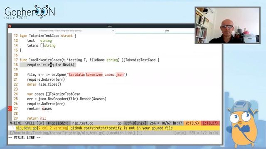Switch to the vim terminal tab
This screenshot has width=266, height=149.
pos(167,31)
